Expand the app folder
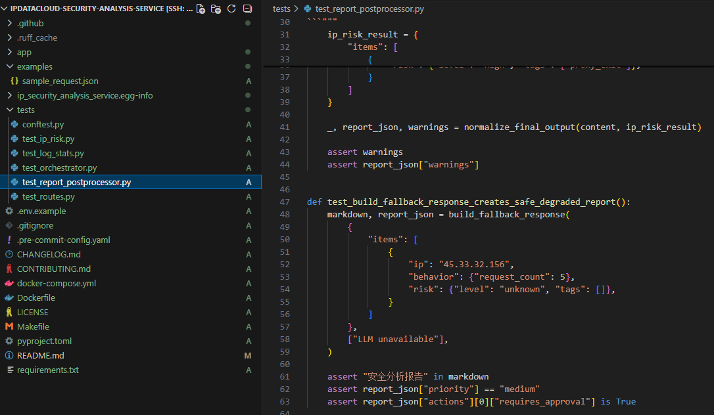 10,53
